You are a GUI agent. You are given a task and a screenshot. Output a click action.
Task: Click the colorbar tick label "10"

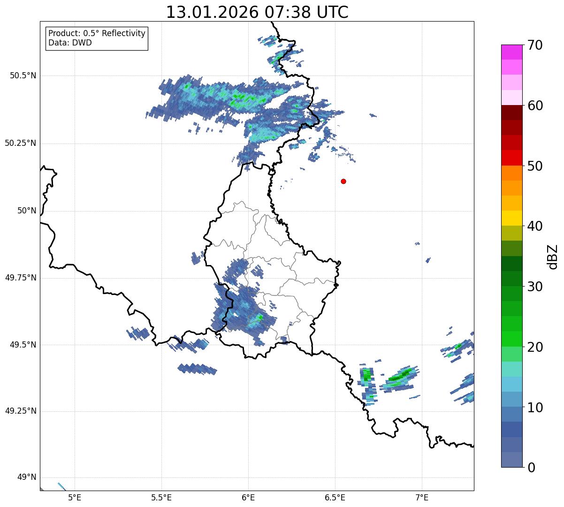point(535,408)
